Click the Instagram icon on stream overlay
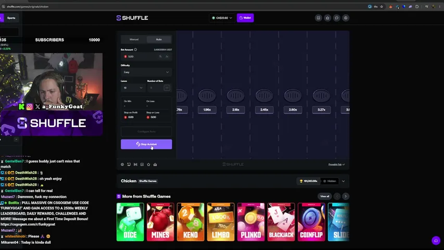The height and width of the screenshot is (250, 444). pos(30,107)
